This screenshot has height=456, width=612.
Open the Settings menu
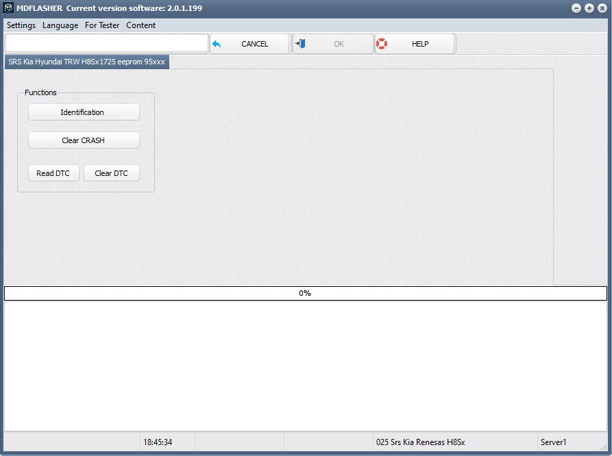tap(21, 25)
